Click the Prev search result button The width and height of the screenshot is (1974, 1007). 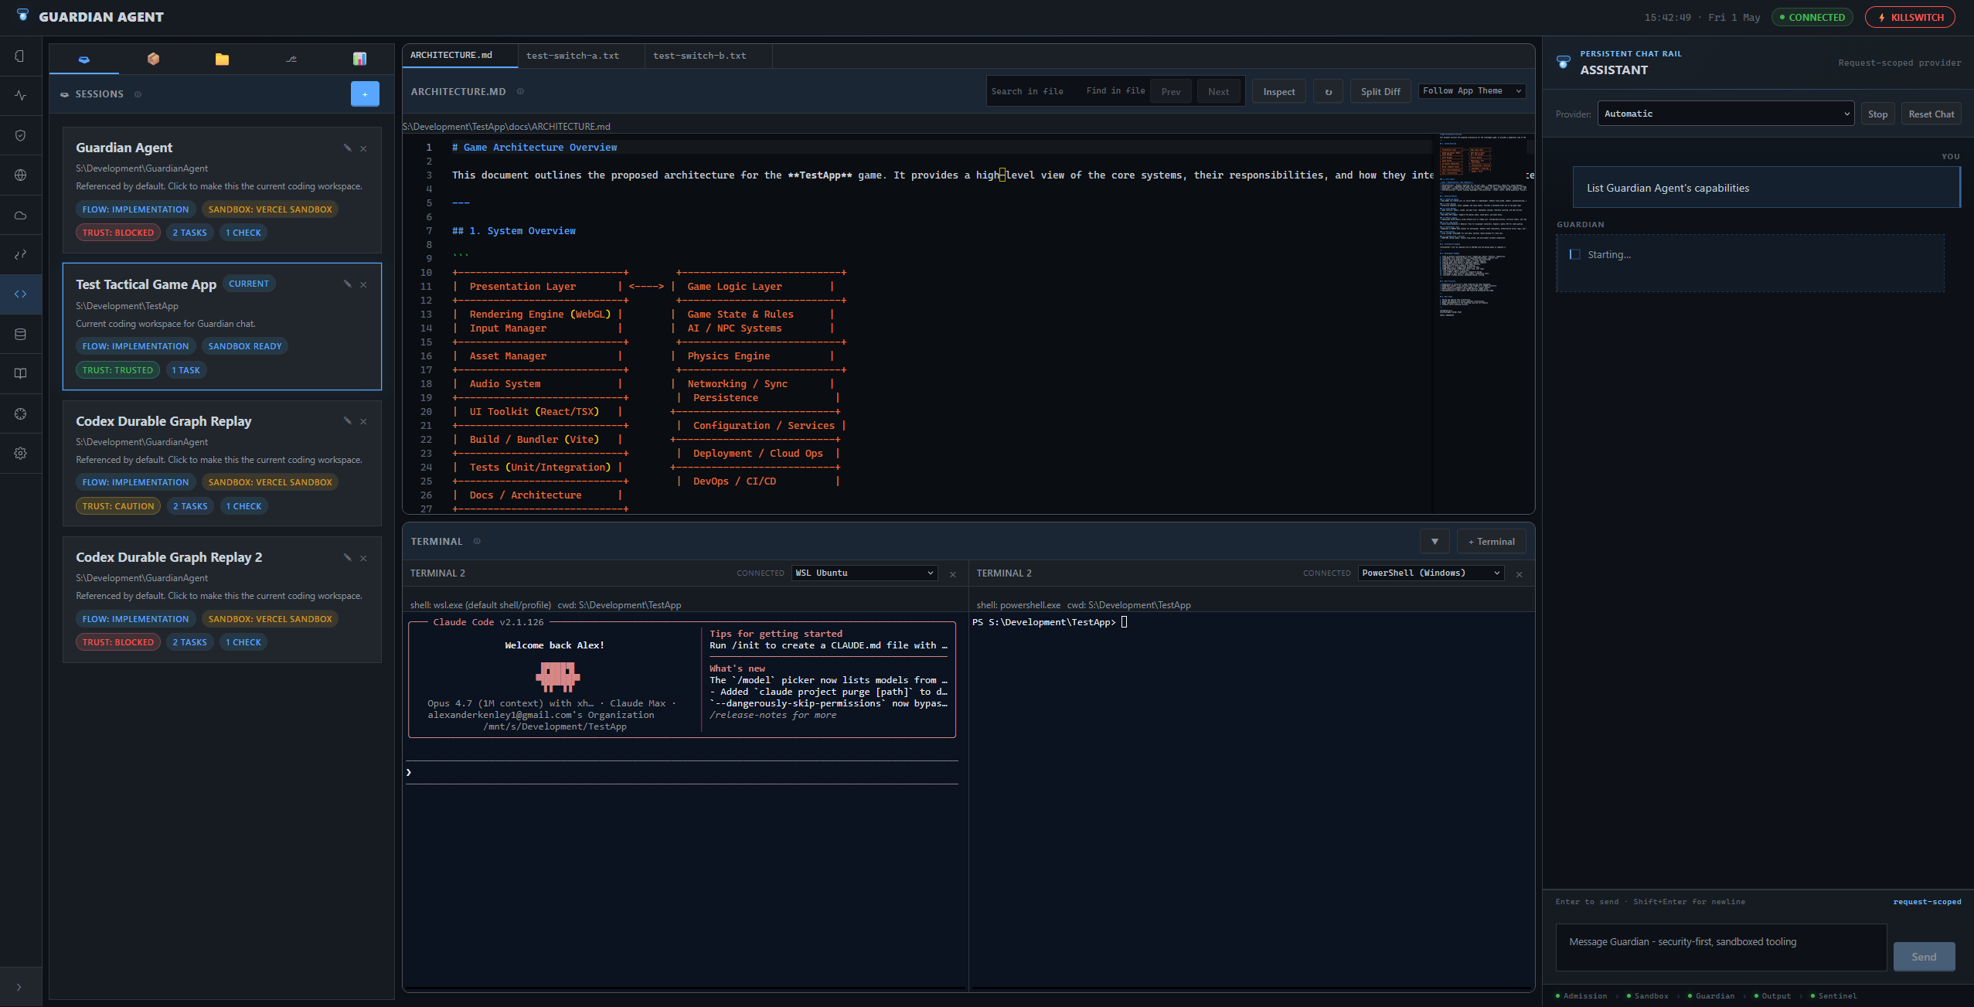tap(1170, 91)
